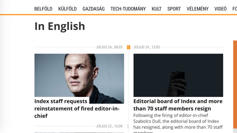
Task: Click the JÚLIUS 24., 13:03 timestamp
Action: pyautogui.click(x=146, y=47)
